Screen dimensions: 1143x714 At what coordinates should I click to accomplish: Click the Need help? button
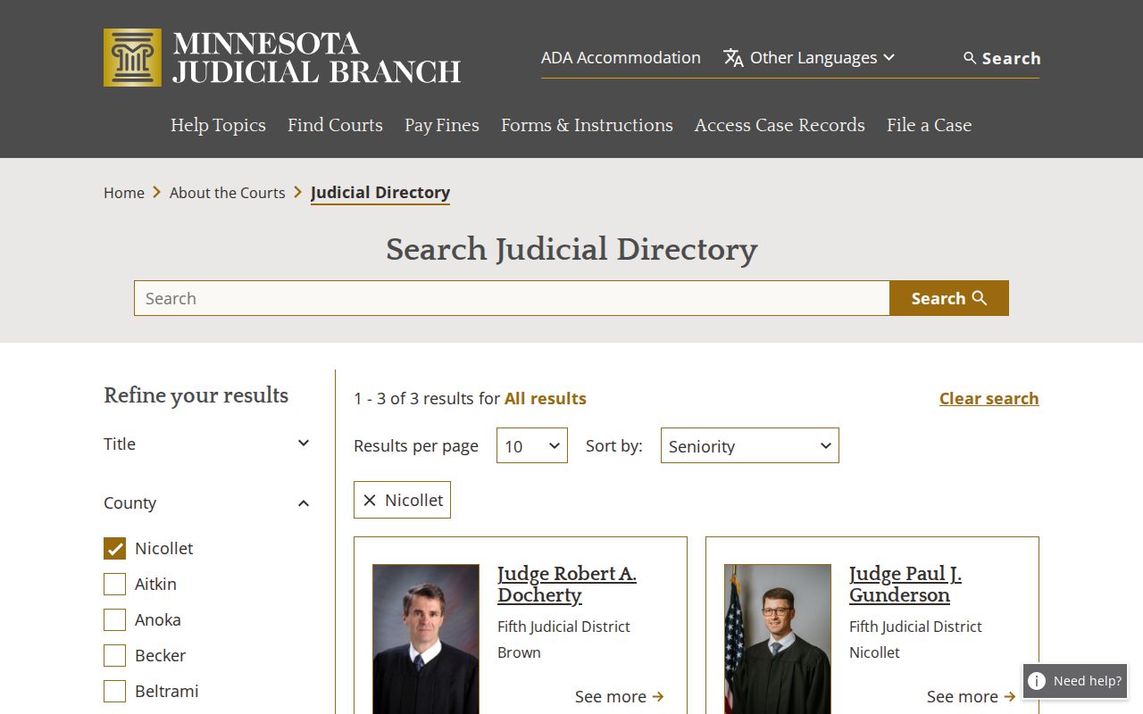point(1075,681)
